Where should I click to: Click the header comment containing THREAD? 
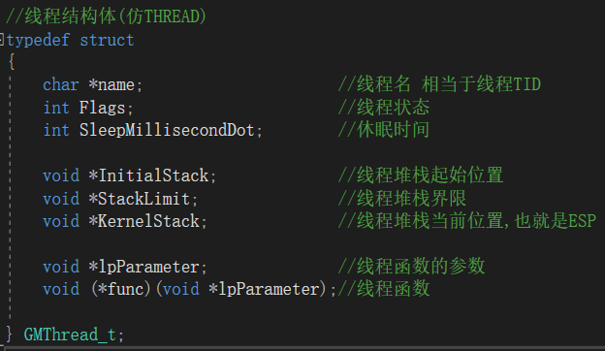(106, 16)
